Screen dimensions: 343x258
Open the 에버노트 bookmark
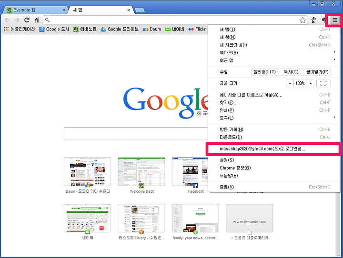click(x=85, y=29)
